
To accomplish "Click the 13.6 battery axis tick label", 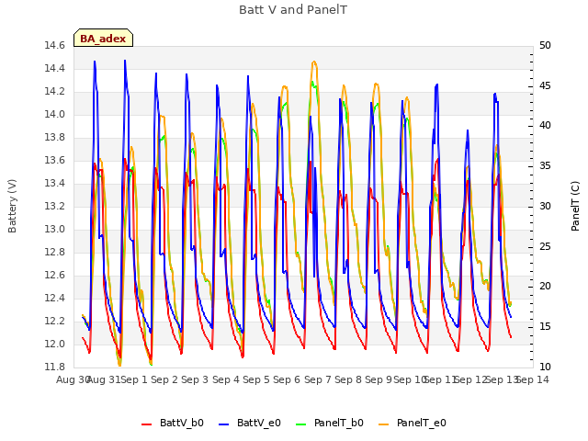I will [54, 161].
